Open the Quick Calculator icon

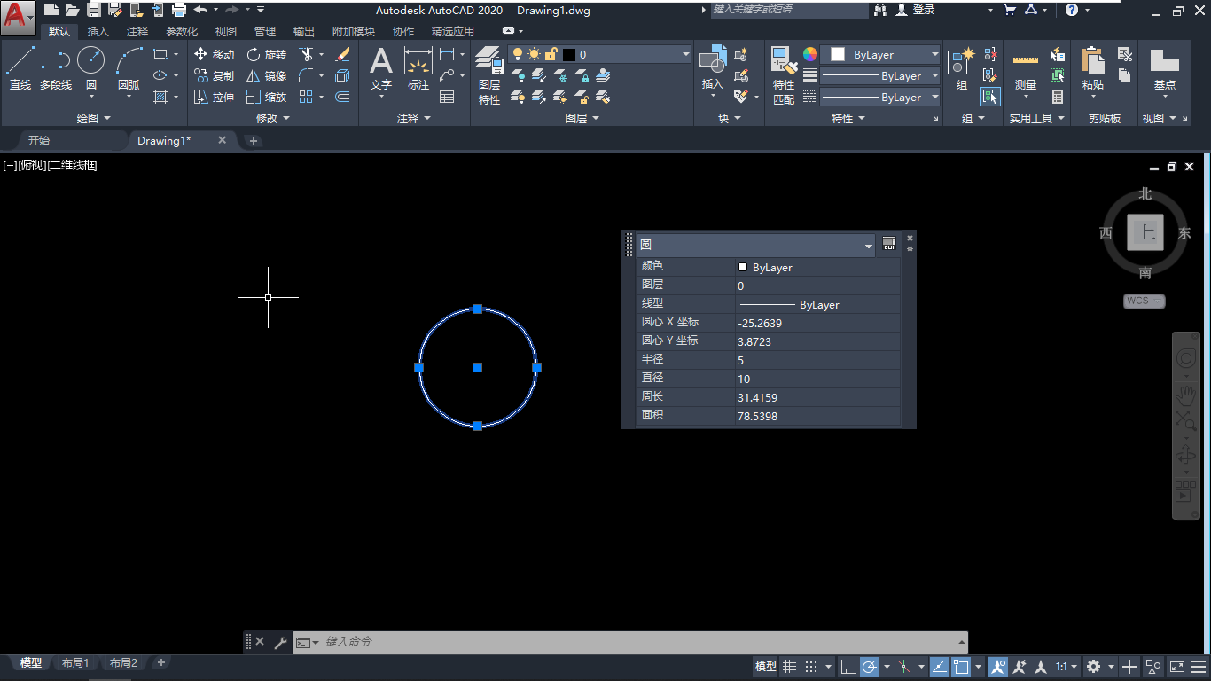pos(1058,97)
